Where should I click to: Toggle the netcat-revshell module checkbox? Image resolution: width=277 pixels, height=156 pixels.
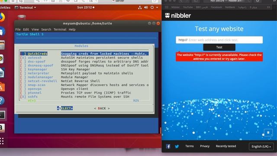[23, 81]
